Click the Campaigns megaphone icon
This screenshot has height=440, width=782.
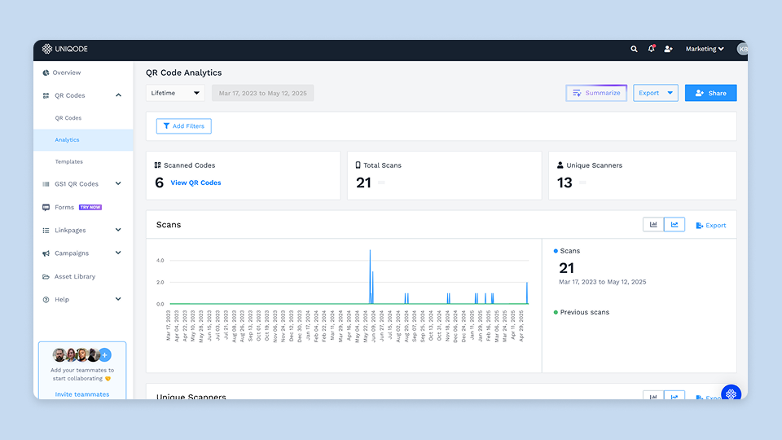click(46, 253)
